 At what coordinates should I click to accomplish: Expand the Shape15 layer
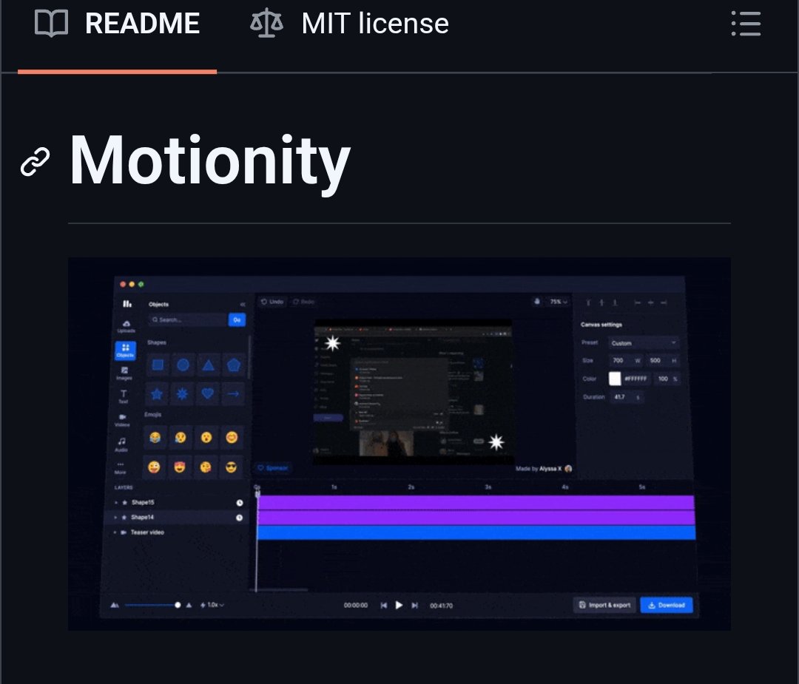click(115, 502)
